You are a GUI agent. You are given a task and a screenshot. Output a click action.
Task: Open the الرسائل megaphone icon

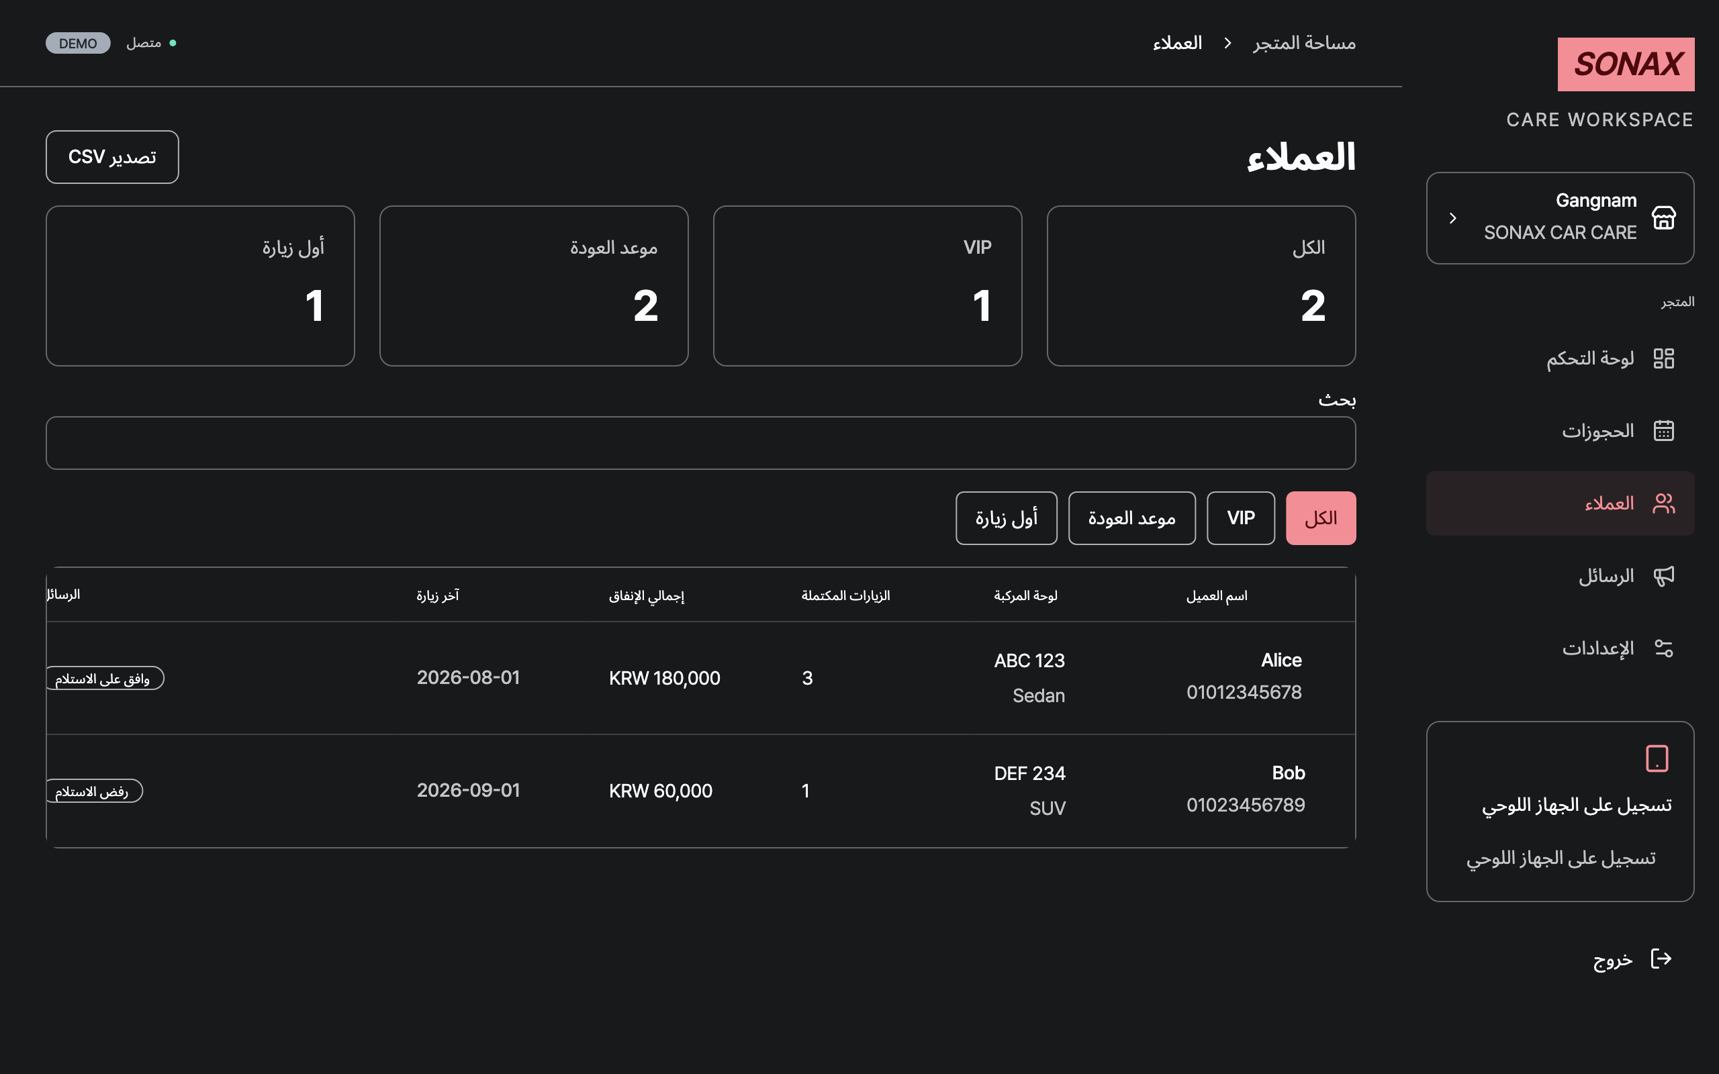[1663, 575]
